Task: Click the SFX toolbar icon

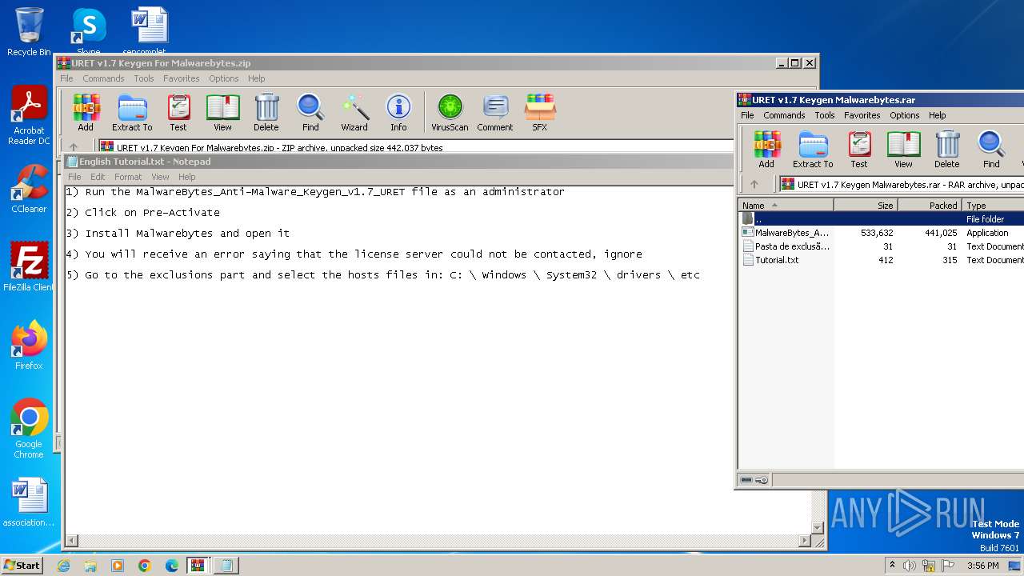Action: (540, 113)
